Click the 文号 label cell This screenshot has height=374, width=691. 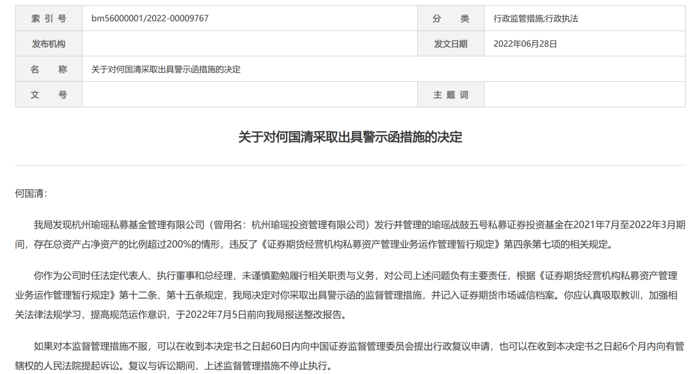point(49,95)
